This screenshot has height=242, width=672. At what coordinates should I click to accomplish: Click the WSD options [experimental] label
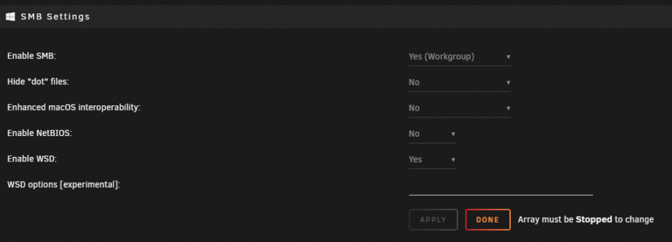tap(64, 185)
